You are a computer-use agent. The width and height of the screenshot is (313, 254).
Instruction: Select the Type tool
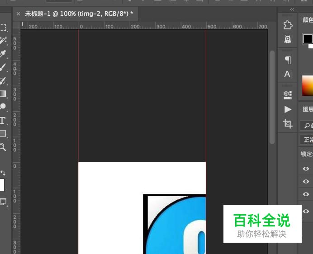(3, 121)
